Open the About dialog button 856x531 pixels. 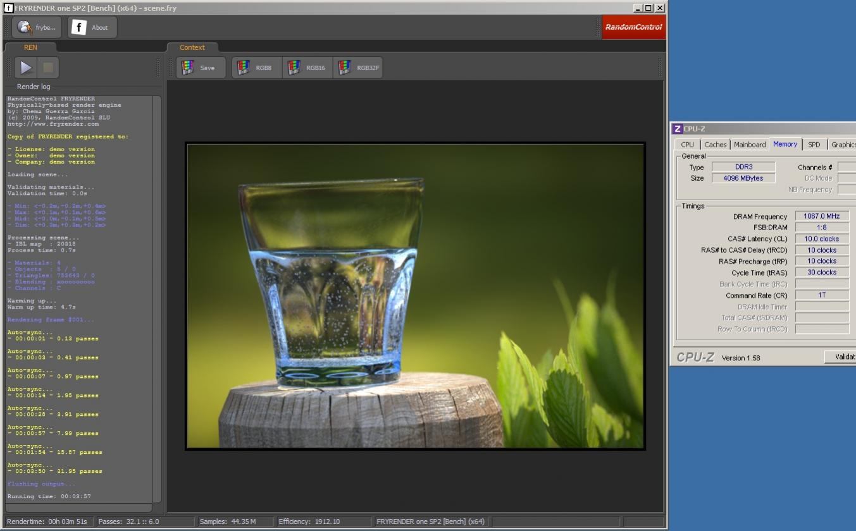(92, 27)
